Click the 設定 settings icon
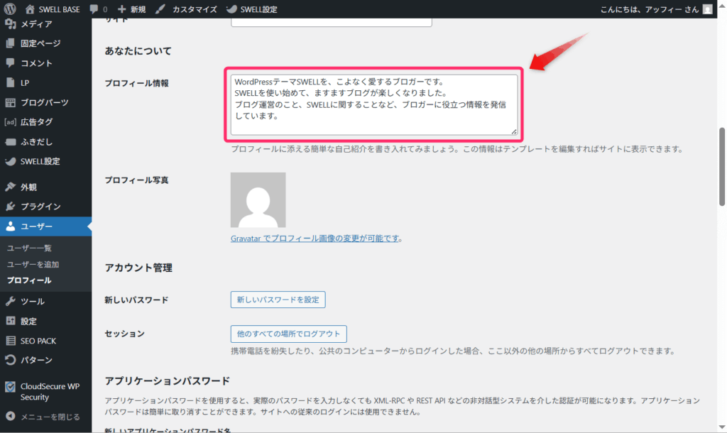This screenshot has height=433, width=727. pyautogui.click(x=10, y=321)
